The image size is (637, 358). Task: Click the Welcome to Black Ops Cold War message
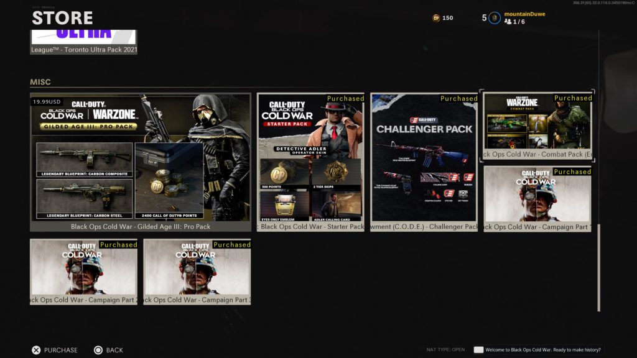(x=542, y=349)
